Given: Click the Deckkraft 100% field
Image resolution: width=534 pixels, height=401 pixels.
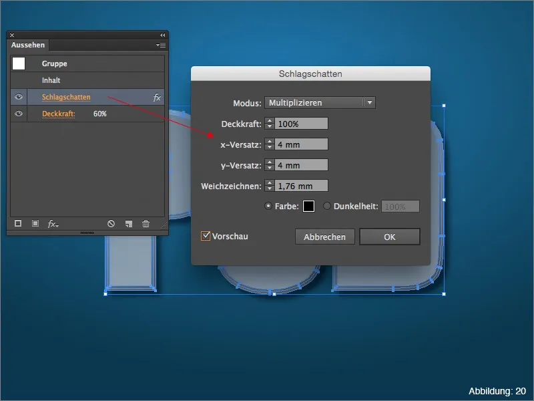Looking at the screenshot, I should click(x=302, y=124).
